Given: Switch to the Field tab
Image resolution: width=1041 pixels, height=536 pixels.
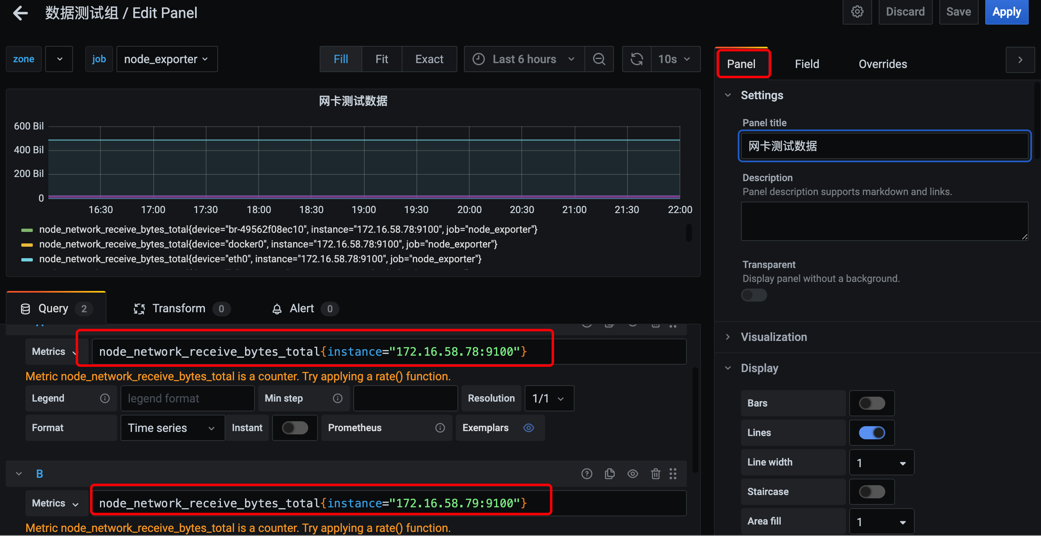Looking at the screenshot, I should [x=807, y=64].
